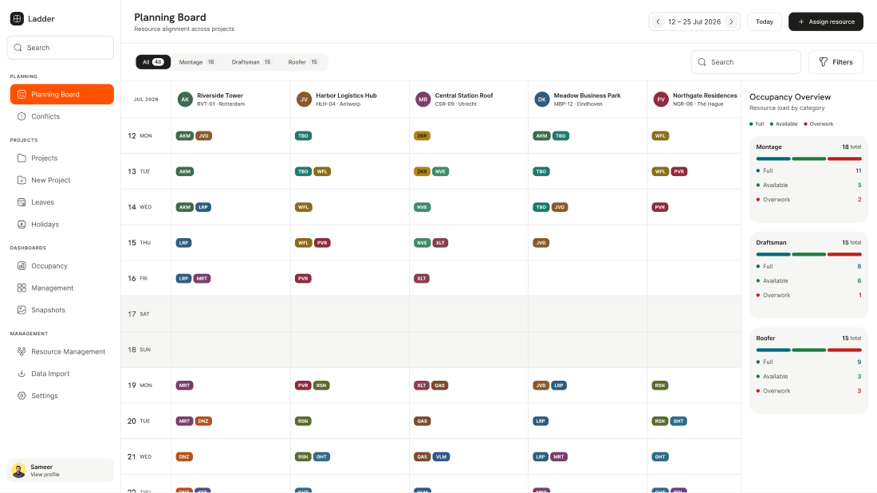Viewport: 877px width, 493px height.
Task: Open Leaves in the sidebar
Action: tap(61, 202)
